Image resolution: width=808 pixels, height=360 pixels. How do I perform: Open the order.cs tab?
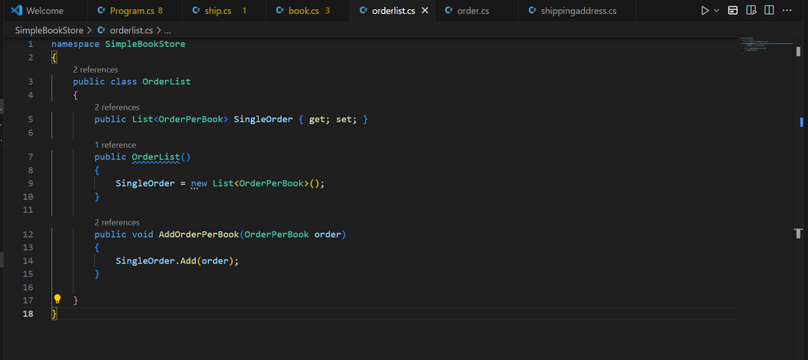point(473,11)
